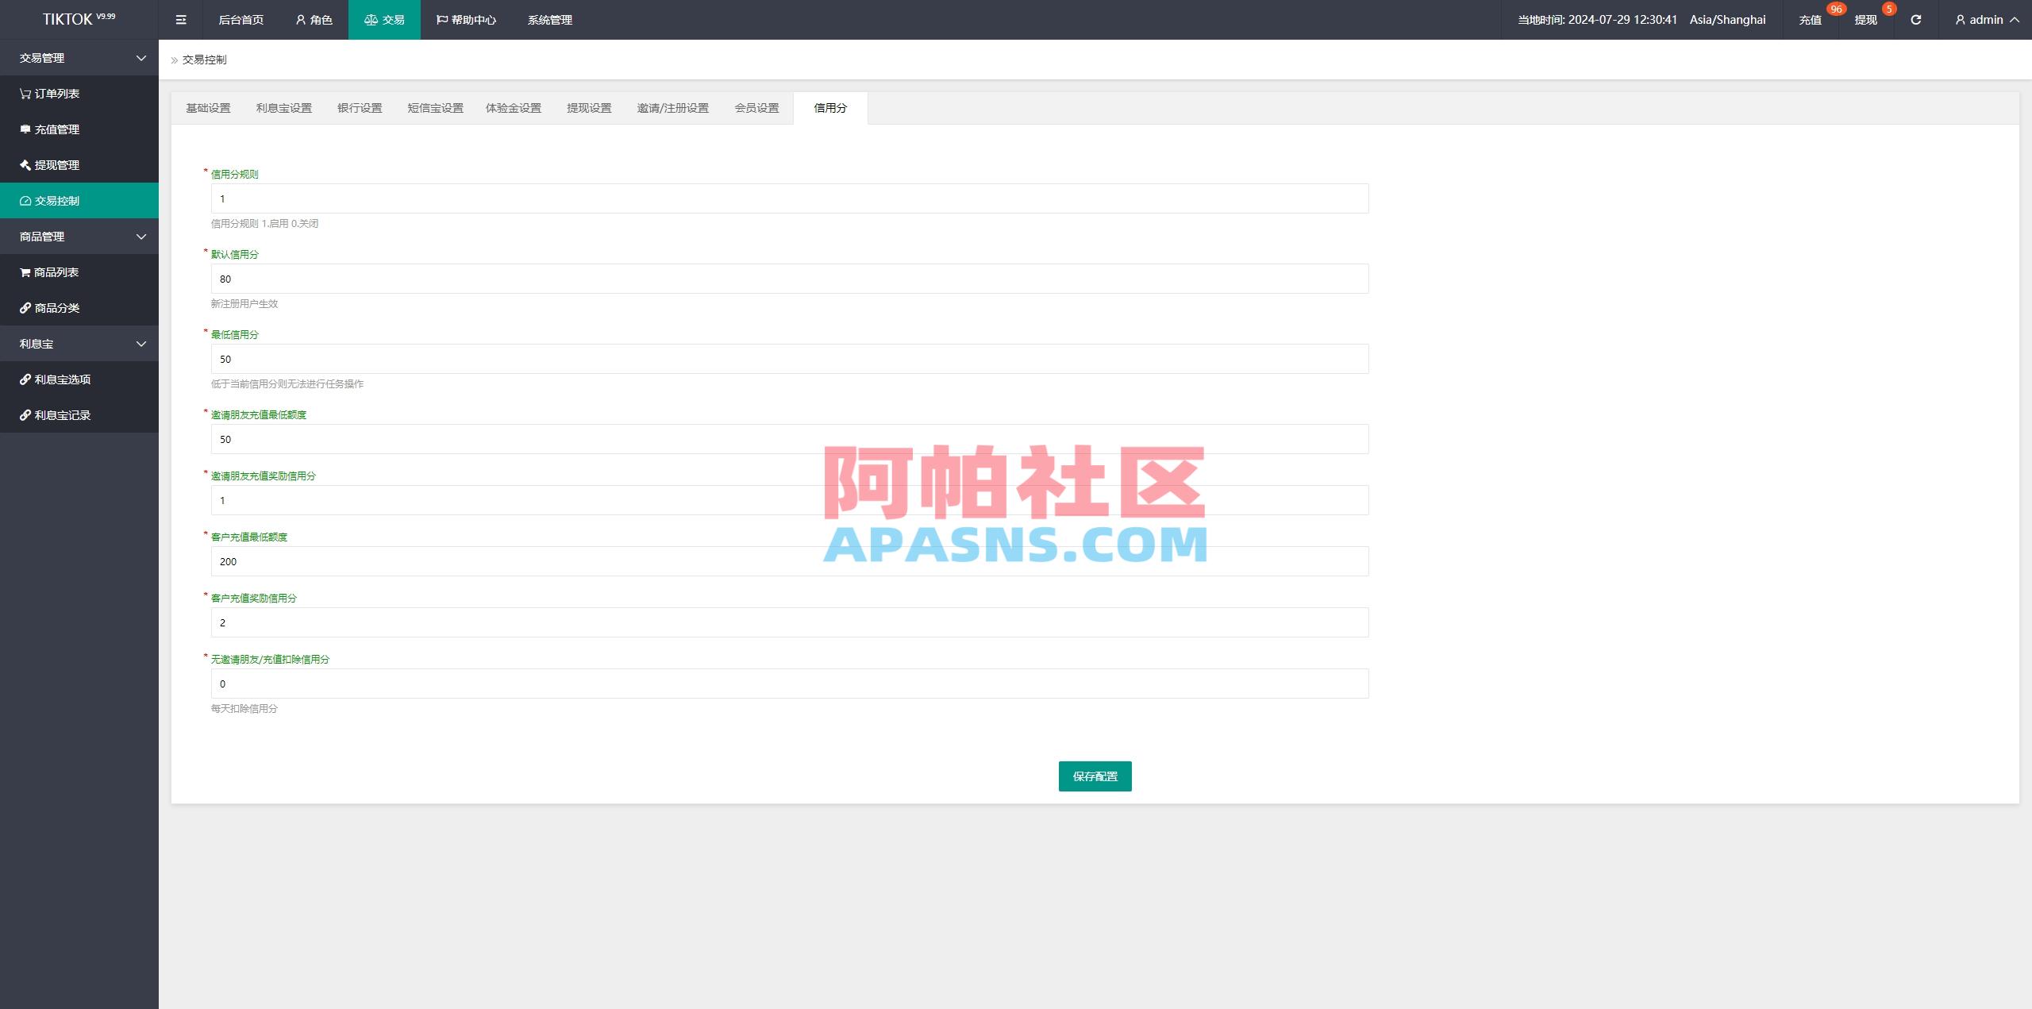Open 角色 from the top navigation
Viewport: 2032px width, 1009px height.
pyautogui.click(x=314, y=19)
